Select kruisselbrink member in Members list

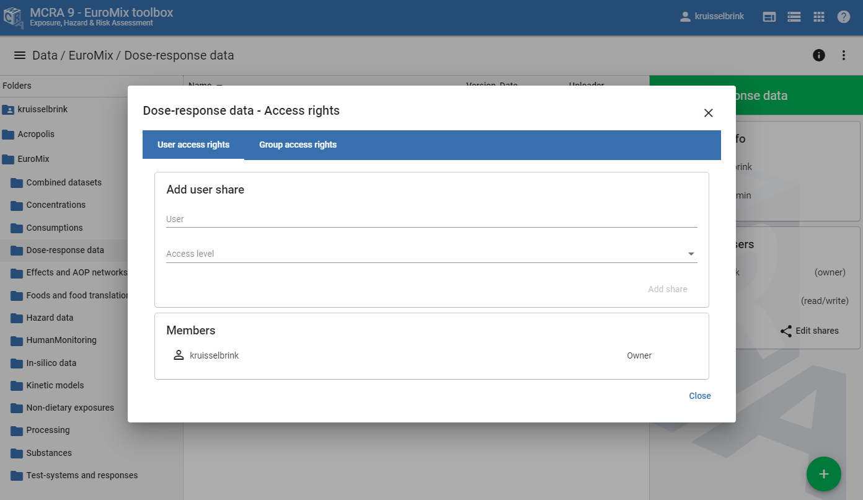214,355
